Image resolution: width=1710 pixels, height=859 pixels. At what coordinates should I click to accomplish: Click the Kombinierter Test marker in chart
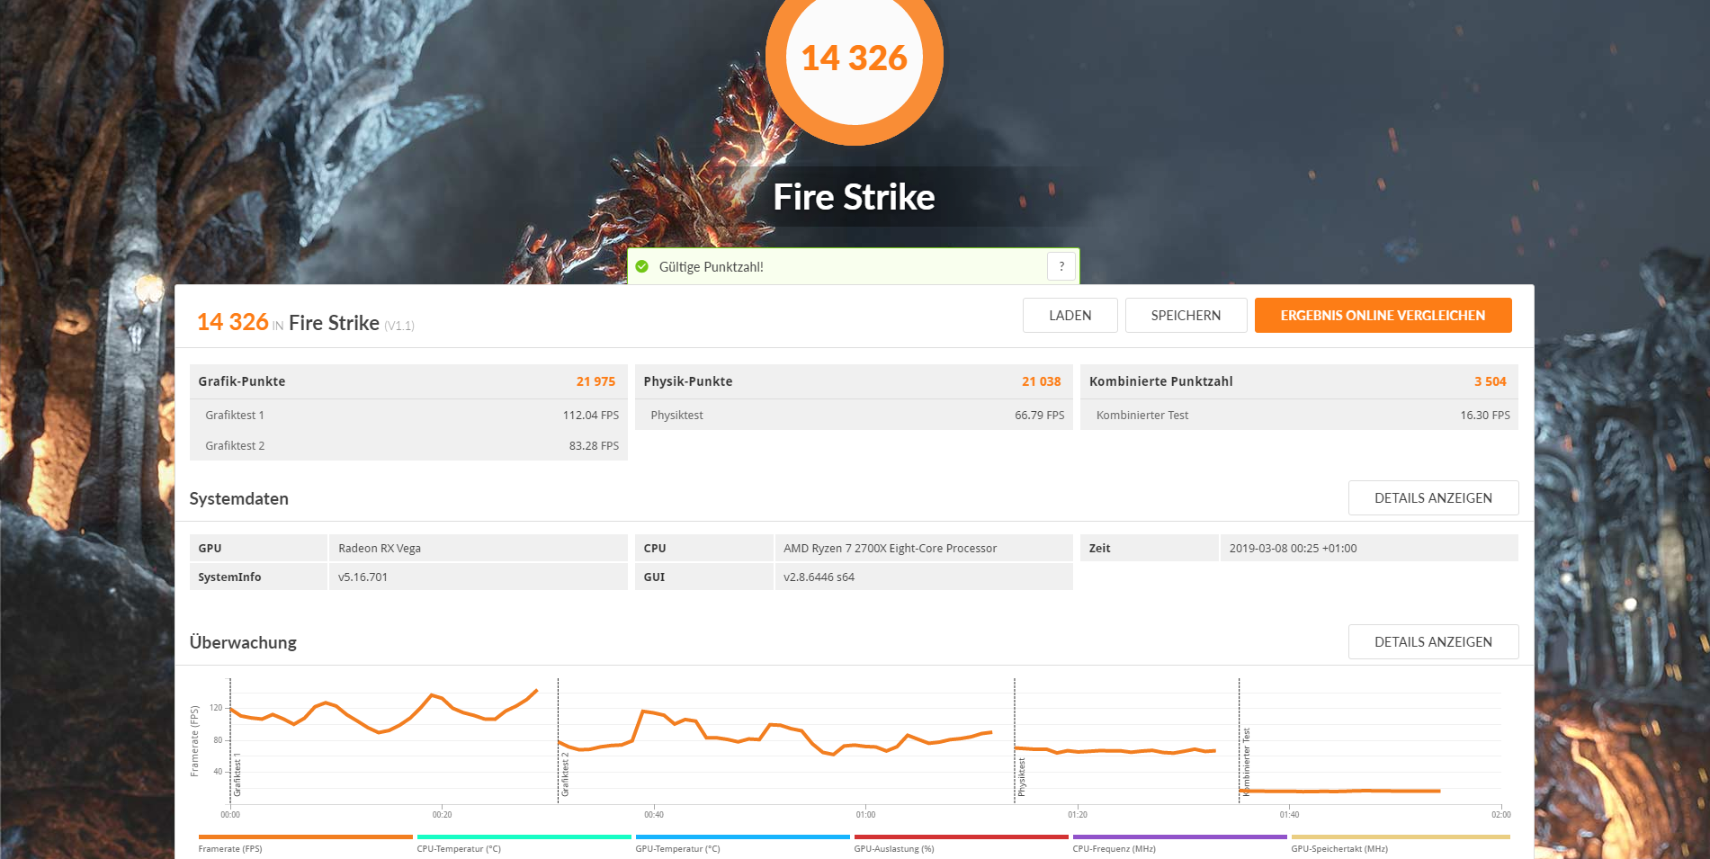tap(1246, 763)
